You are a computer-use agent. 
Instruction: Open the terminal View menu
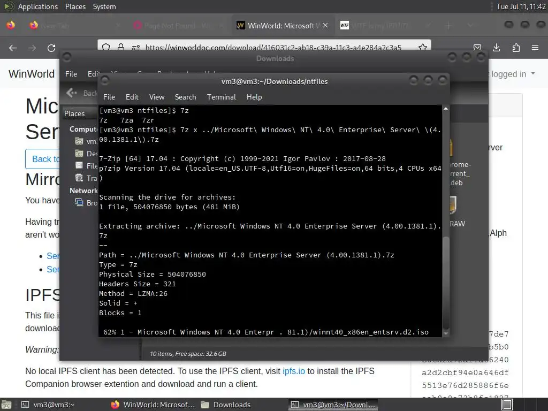[157, 97]
